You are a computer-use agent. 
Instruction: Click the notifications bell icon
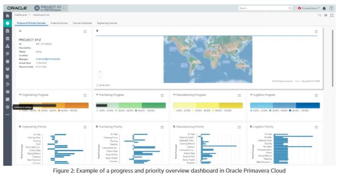pos(324,8)
